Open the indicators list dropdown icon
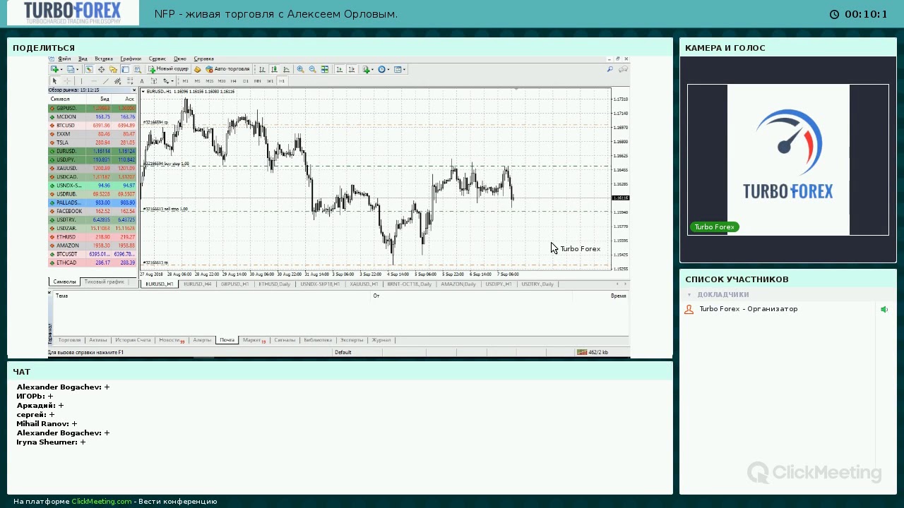This screenshot has width=904, height=508. (x=368, y=69)
